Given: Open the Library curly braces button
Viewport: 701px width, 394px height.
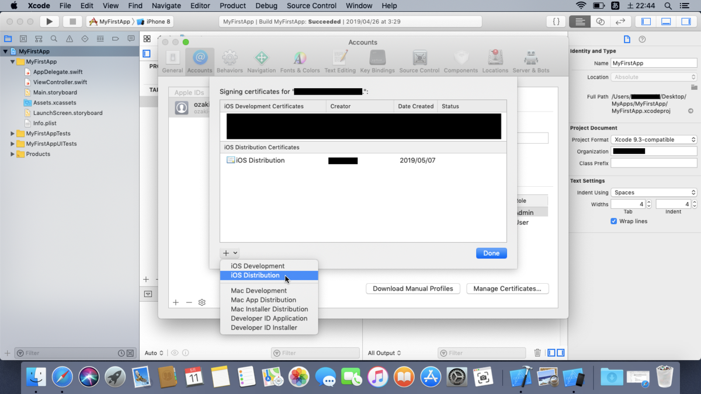Looking at the screenshot, I should 556,22.
